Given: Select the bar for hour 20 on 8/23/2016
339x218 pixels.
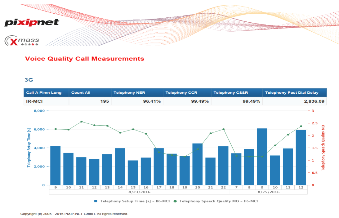Looking at the screenshot, I should 197,164.
